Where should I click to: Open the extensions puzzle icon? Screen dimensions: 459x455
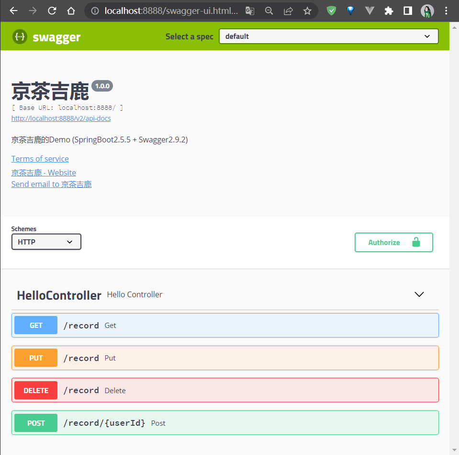click(389, 11)
